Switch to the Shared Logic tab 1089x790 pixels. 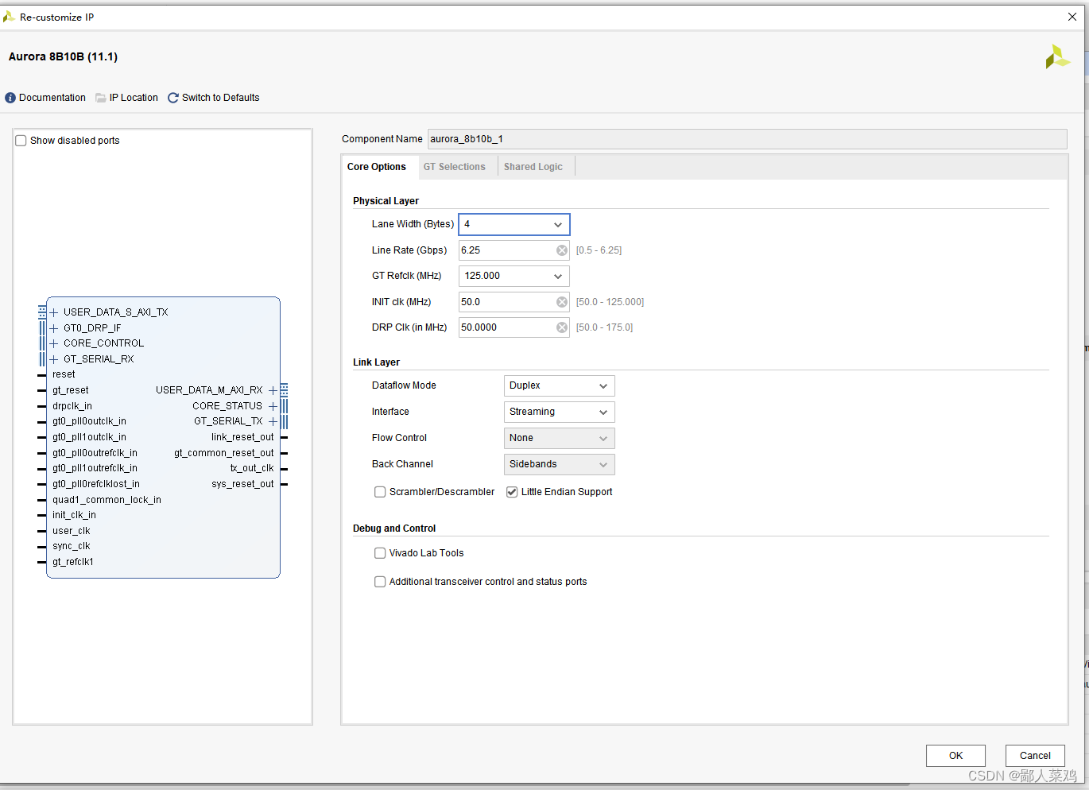(533, 166)
